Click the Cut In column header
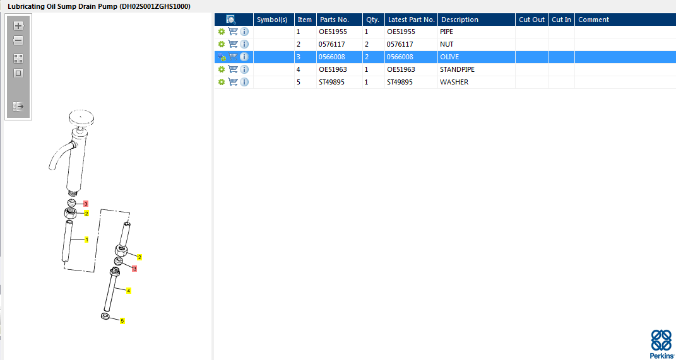676x360 pixels. (x=561, y=20)
